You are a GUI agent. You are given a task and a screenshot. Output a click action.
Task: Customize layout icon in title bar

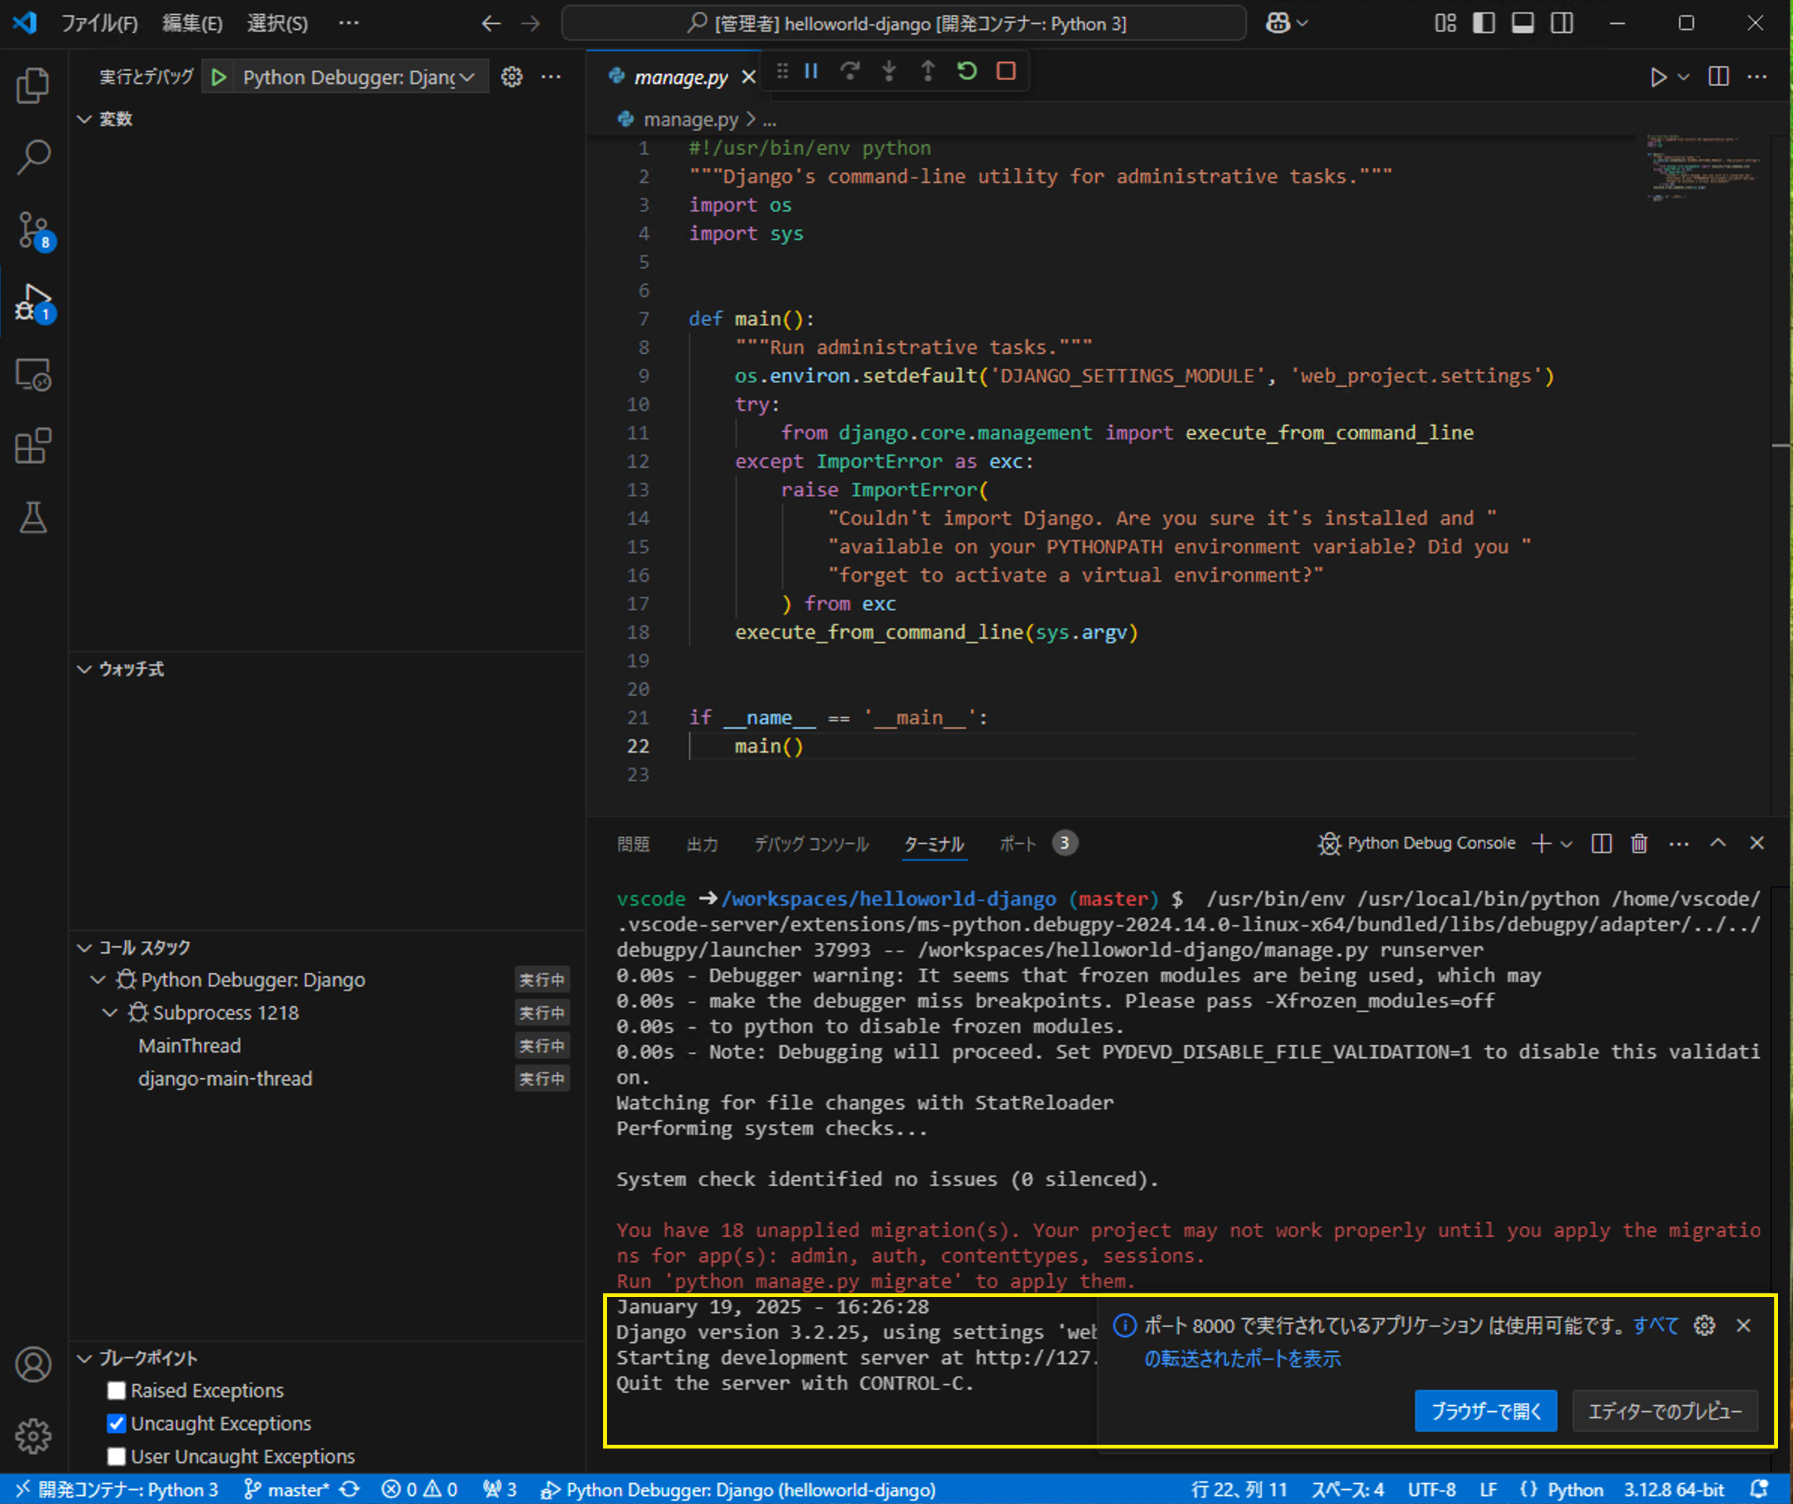click(x=1446, y=23)
